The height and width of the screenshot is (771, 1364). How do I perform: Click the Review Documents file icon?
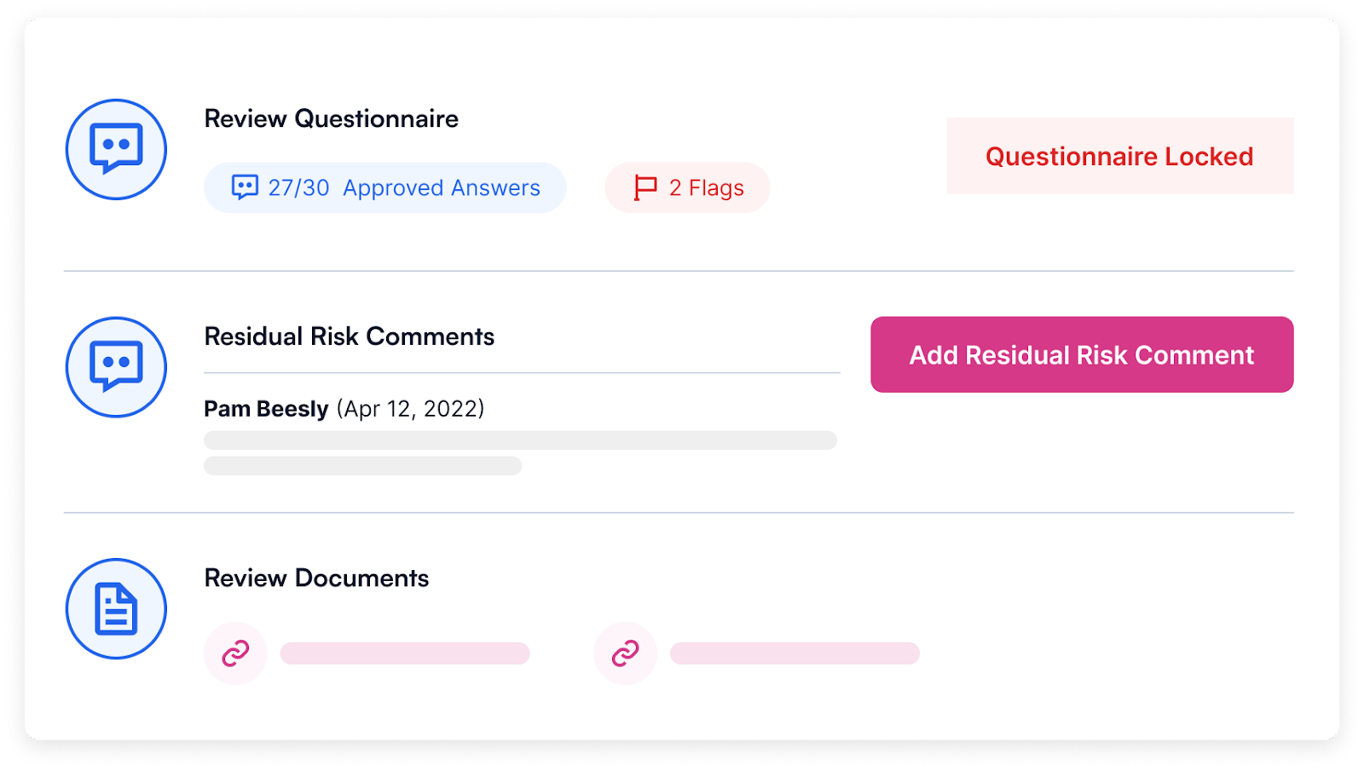116,608
